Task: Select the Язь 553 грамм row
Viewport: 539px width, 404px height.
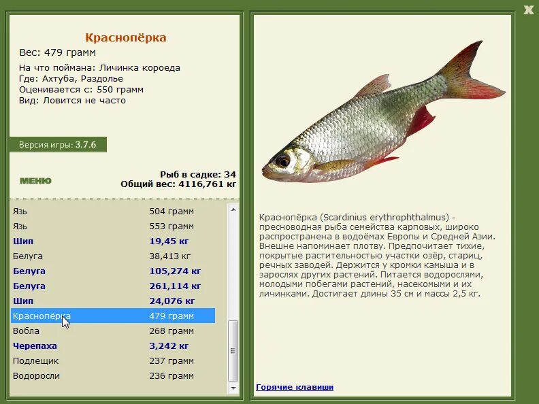Action: [x=113, y=226]
